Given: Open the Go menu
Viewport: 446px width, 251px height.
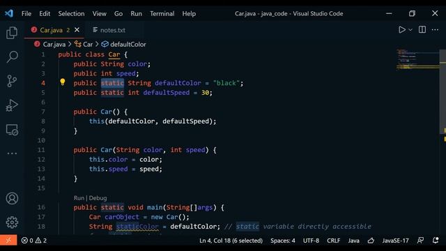Looking at the screenshot, I should [118, 14].
